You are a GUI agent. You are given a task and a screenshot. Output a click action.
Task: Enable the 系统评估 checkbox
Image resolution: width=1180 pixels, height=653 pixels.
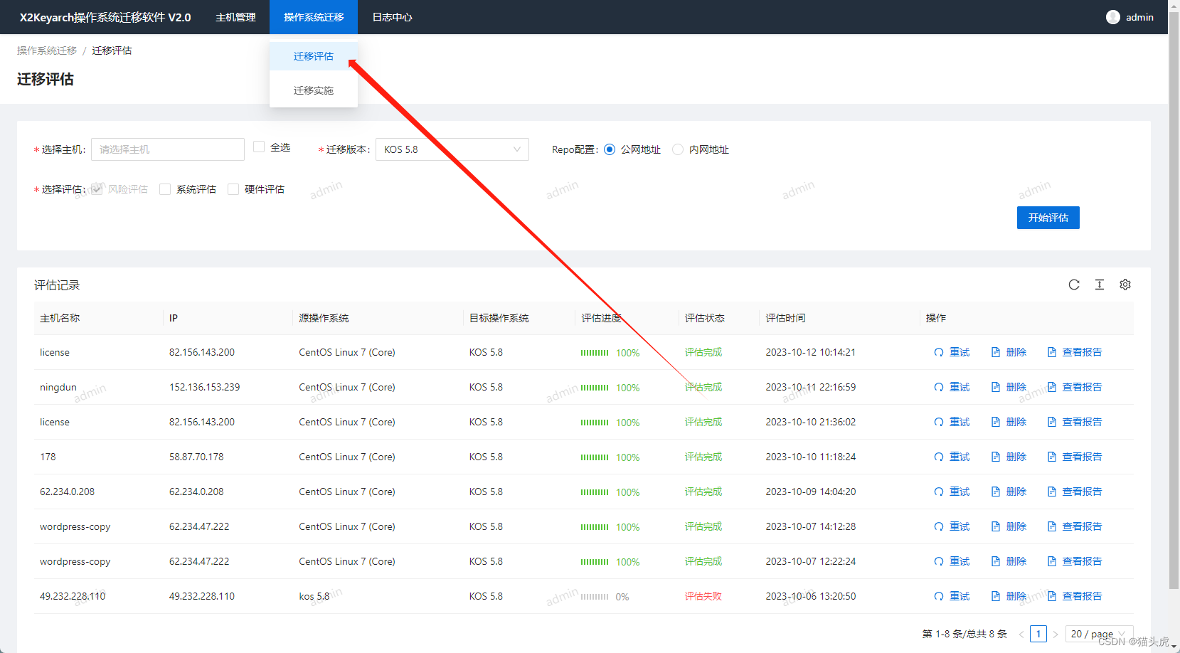(165, 189)
